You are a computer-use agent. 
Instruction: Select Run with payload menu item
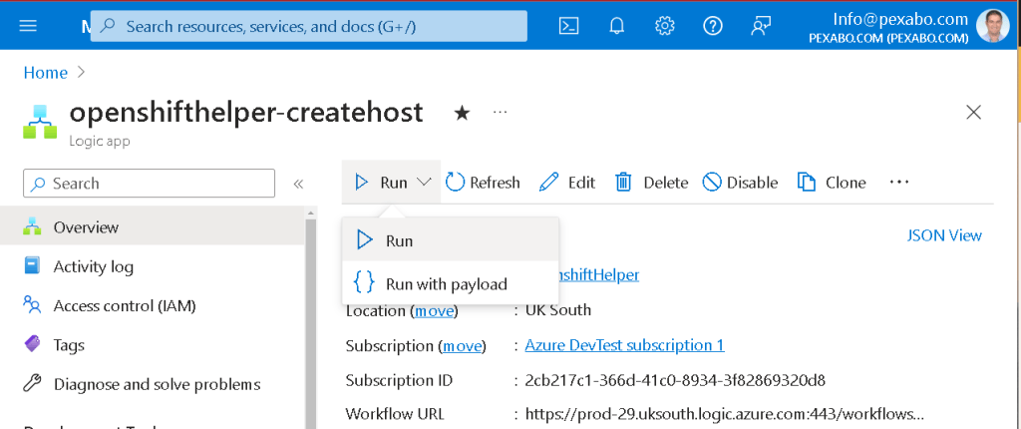[451, 283]
